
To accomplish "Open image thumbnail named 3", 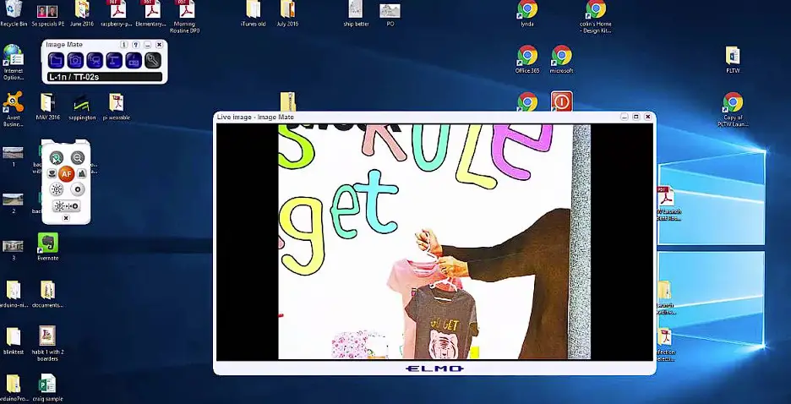I will click(x=14, y=249).
